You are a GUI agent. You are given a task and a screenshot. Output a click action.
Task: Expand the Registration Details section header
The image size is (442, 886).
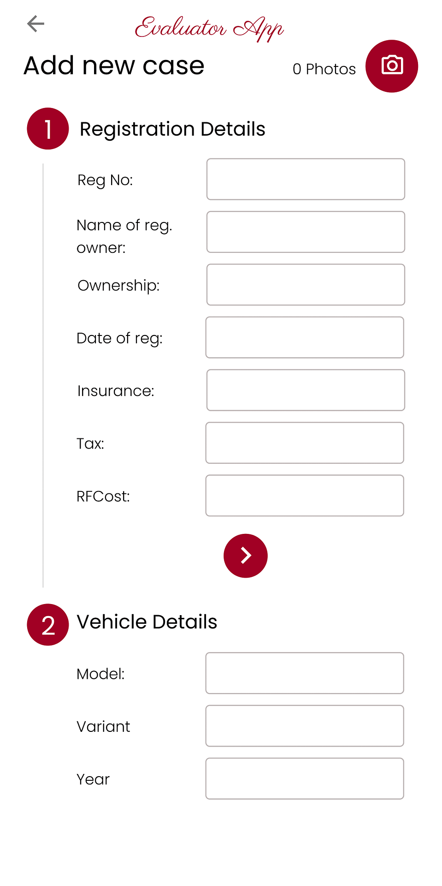[172, 129]
